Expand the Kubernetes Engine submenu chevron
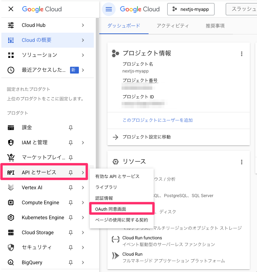 tap(83, 218)
